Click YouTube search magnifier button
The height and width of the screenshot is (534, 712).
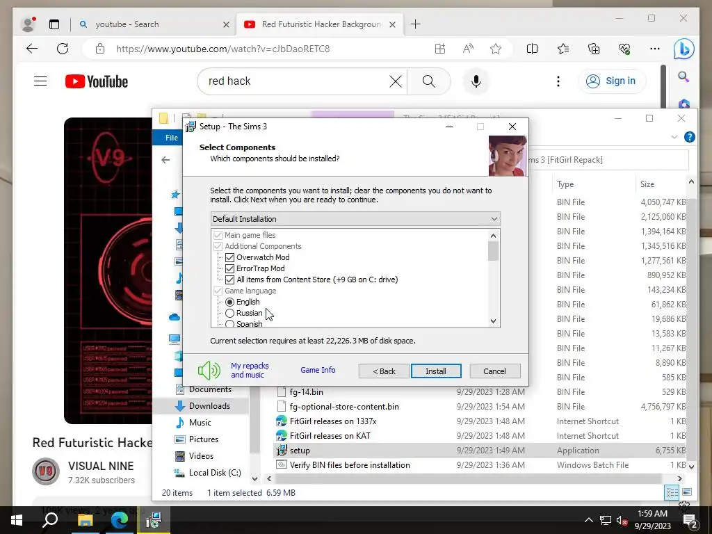click(x=428, y=81)
